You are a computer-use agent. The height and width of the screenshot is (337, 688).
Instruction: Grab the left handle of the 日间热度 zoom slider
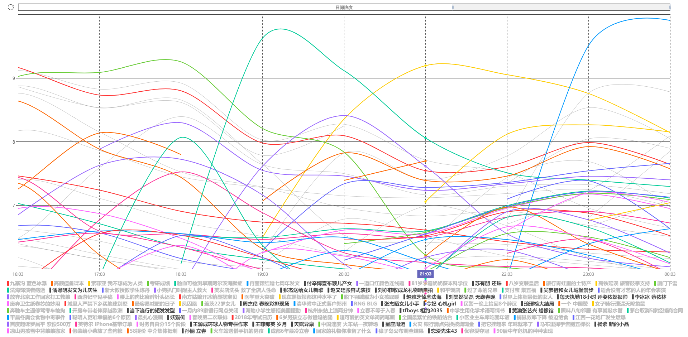(x=453, y=7)
